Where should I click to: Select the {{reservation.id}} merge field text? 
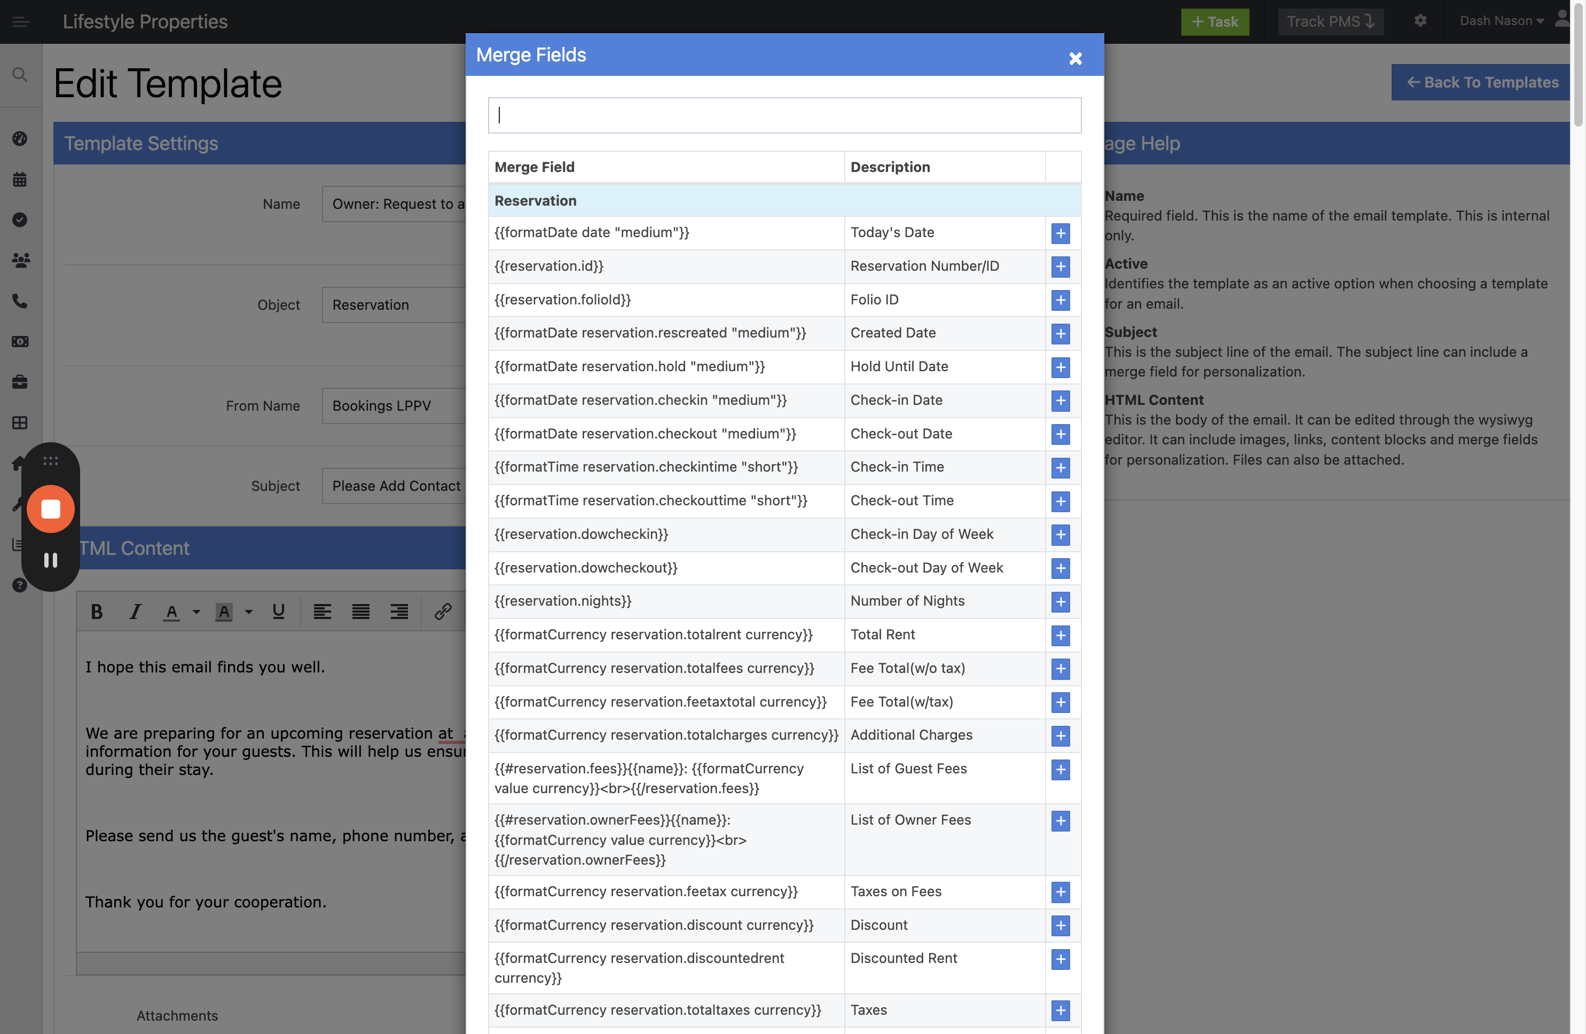coord(548,266)
